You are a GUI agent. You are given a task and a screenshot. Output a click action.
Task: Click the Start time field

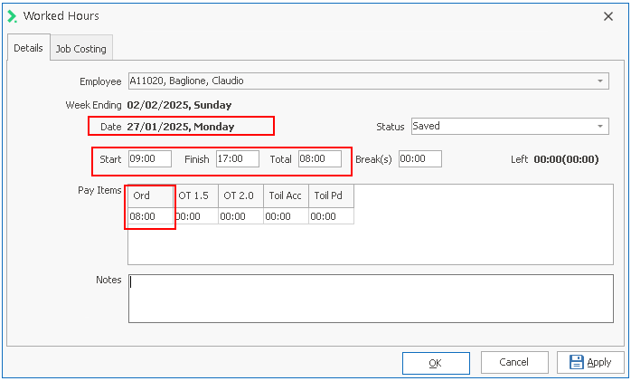[149, 159]
